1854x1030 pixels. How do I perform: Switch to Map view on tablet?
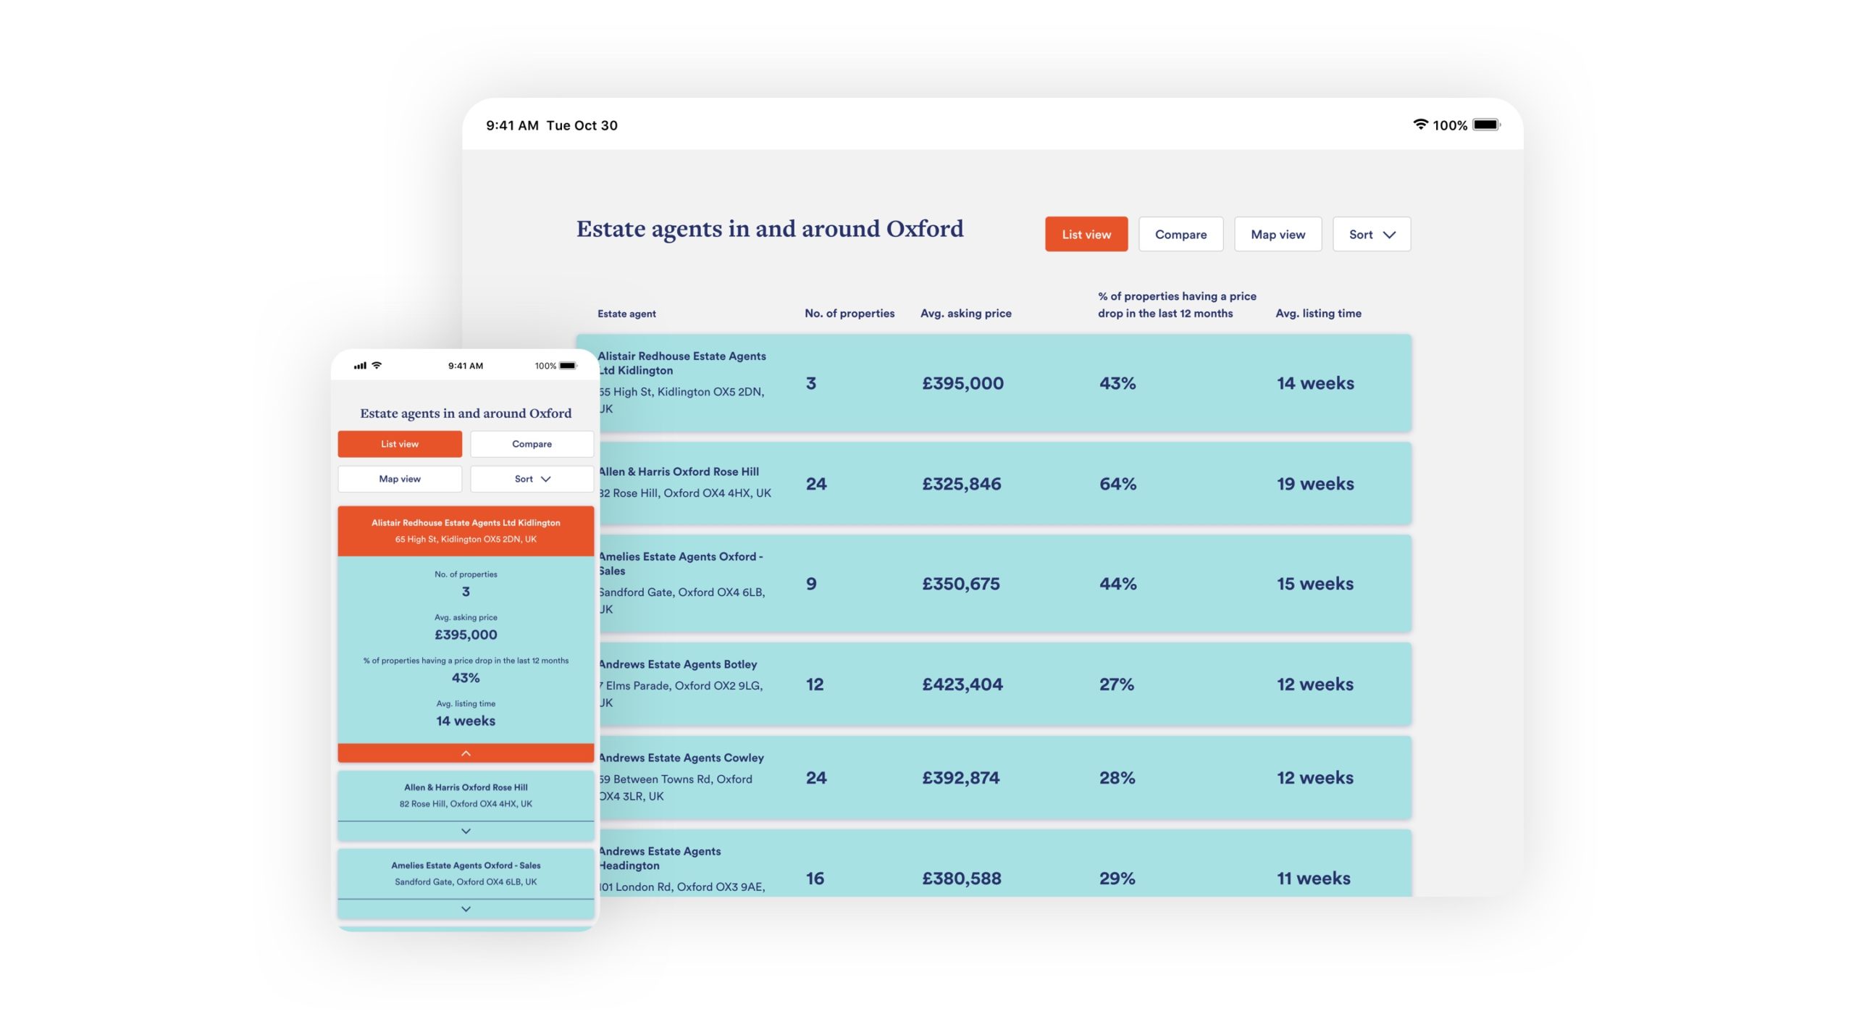point(1278,234)
